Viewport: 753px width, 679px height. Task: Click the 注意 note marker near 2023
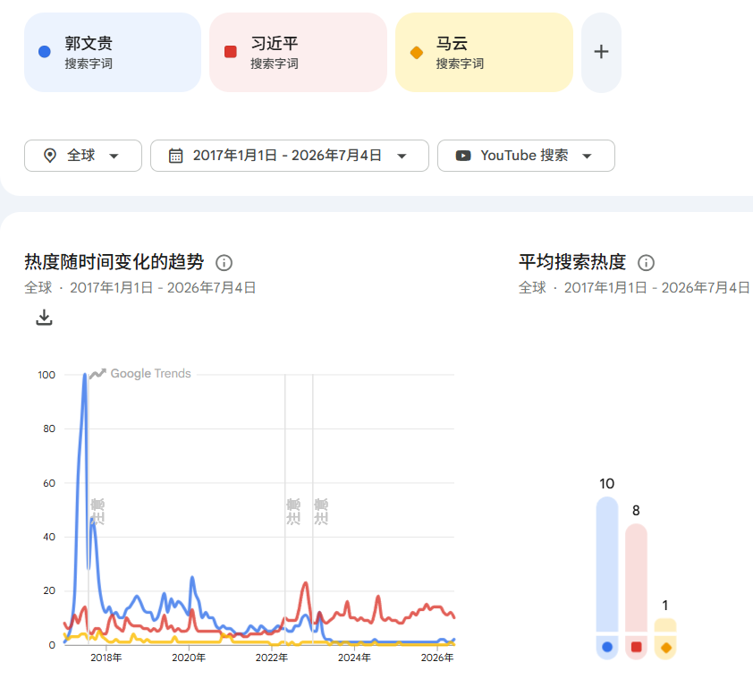[321, 512]
